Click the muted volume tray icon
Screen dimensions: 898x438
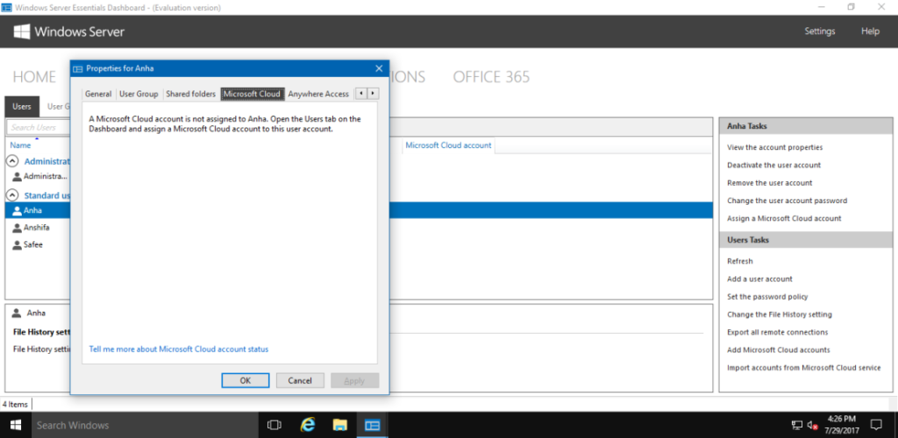pos(812,425)
